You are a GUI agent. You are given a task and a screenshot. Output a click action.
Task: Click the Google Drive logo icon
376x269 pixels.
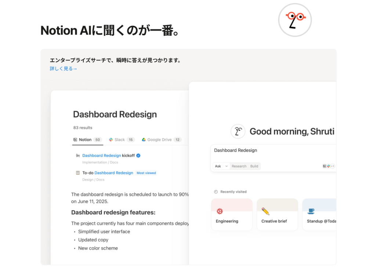click(x=144, y=139)
